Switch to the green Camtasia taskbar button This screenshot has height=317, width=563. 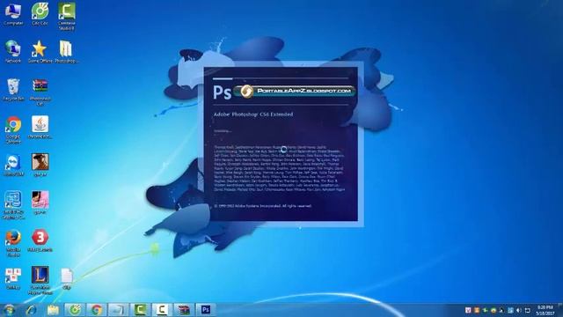(x=140, y=310)
